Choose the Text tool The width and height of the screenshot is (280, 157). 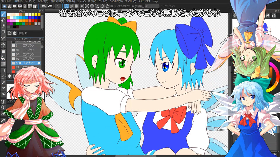(3, 101)
